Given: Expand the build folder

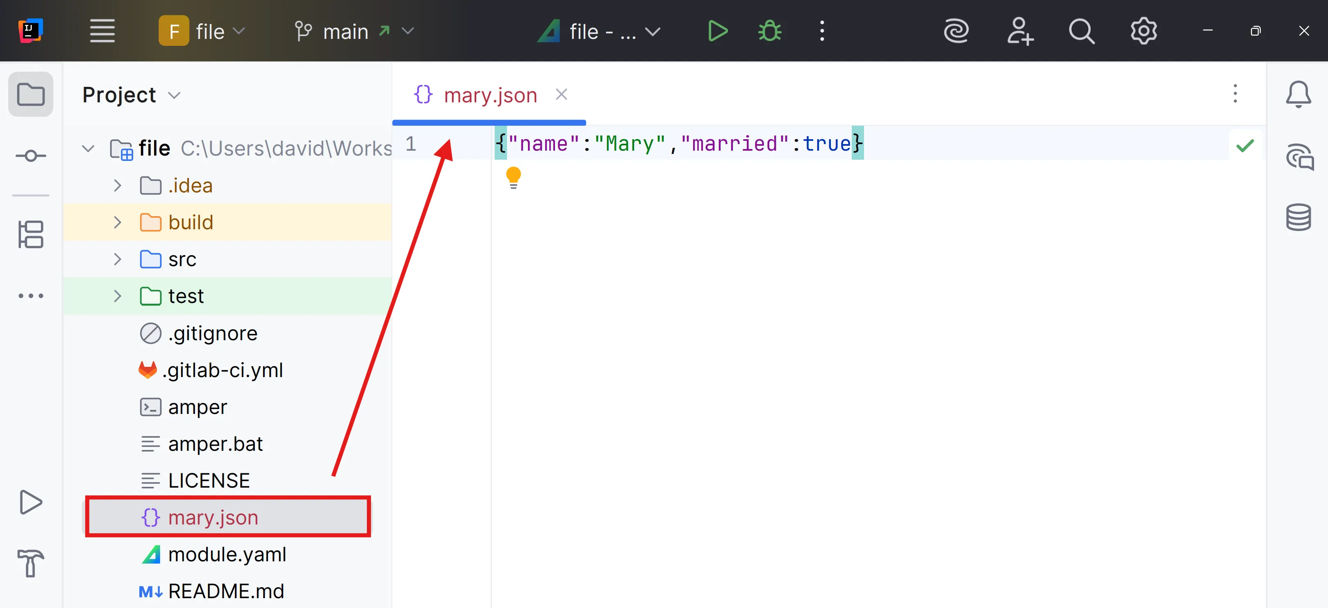Looking at the screenshot, I should pos(118,222).
